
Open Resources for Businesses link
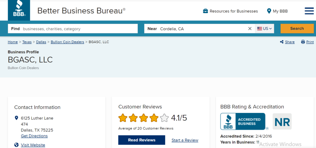pos(234,11)
